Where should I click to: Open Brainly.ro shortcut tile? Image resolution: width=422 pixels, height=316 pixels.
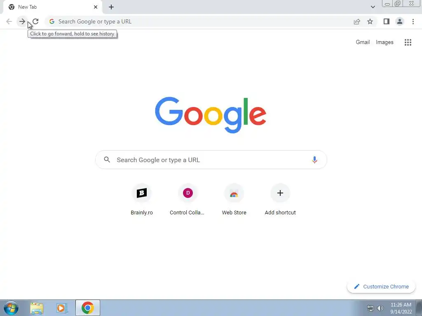pos(142,200)
